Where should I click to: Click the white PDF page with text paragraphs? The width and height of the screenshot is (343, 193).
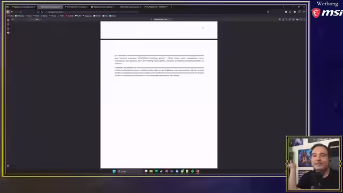click(159, 104)
